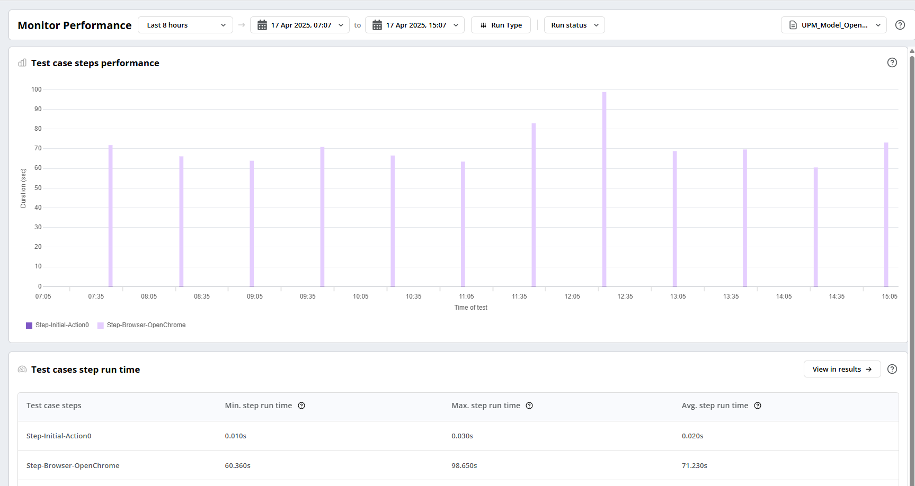Image resolution: width=915 pixels, height=486 pixels.
Task: Click the Time of test axis label
Action: [x=470, y=308]
